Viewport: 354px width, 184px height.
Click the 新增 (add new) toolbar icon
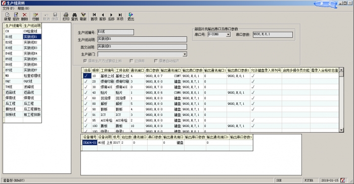[x=8, y=17]
